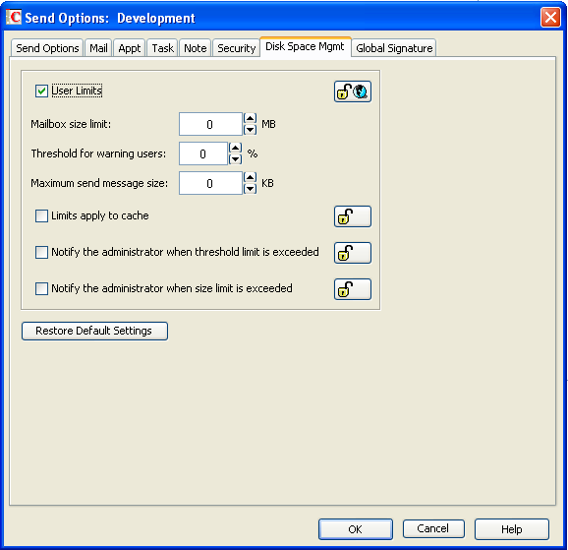Confirm with the OK button

point(356,529)
